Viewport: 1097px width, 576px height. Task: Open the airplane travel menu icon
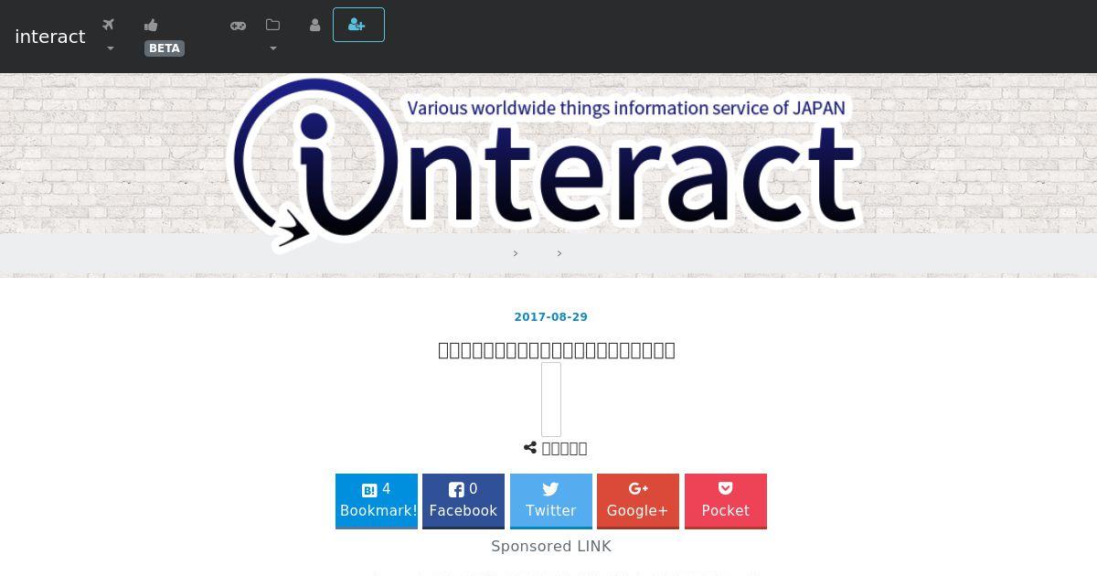109,25
